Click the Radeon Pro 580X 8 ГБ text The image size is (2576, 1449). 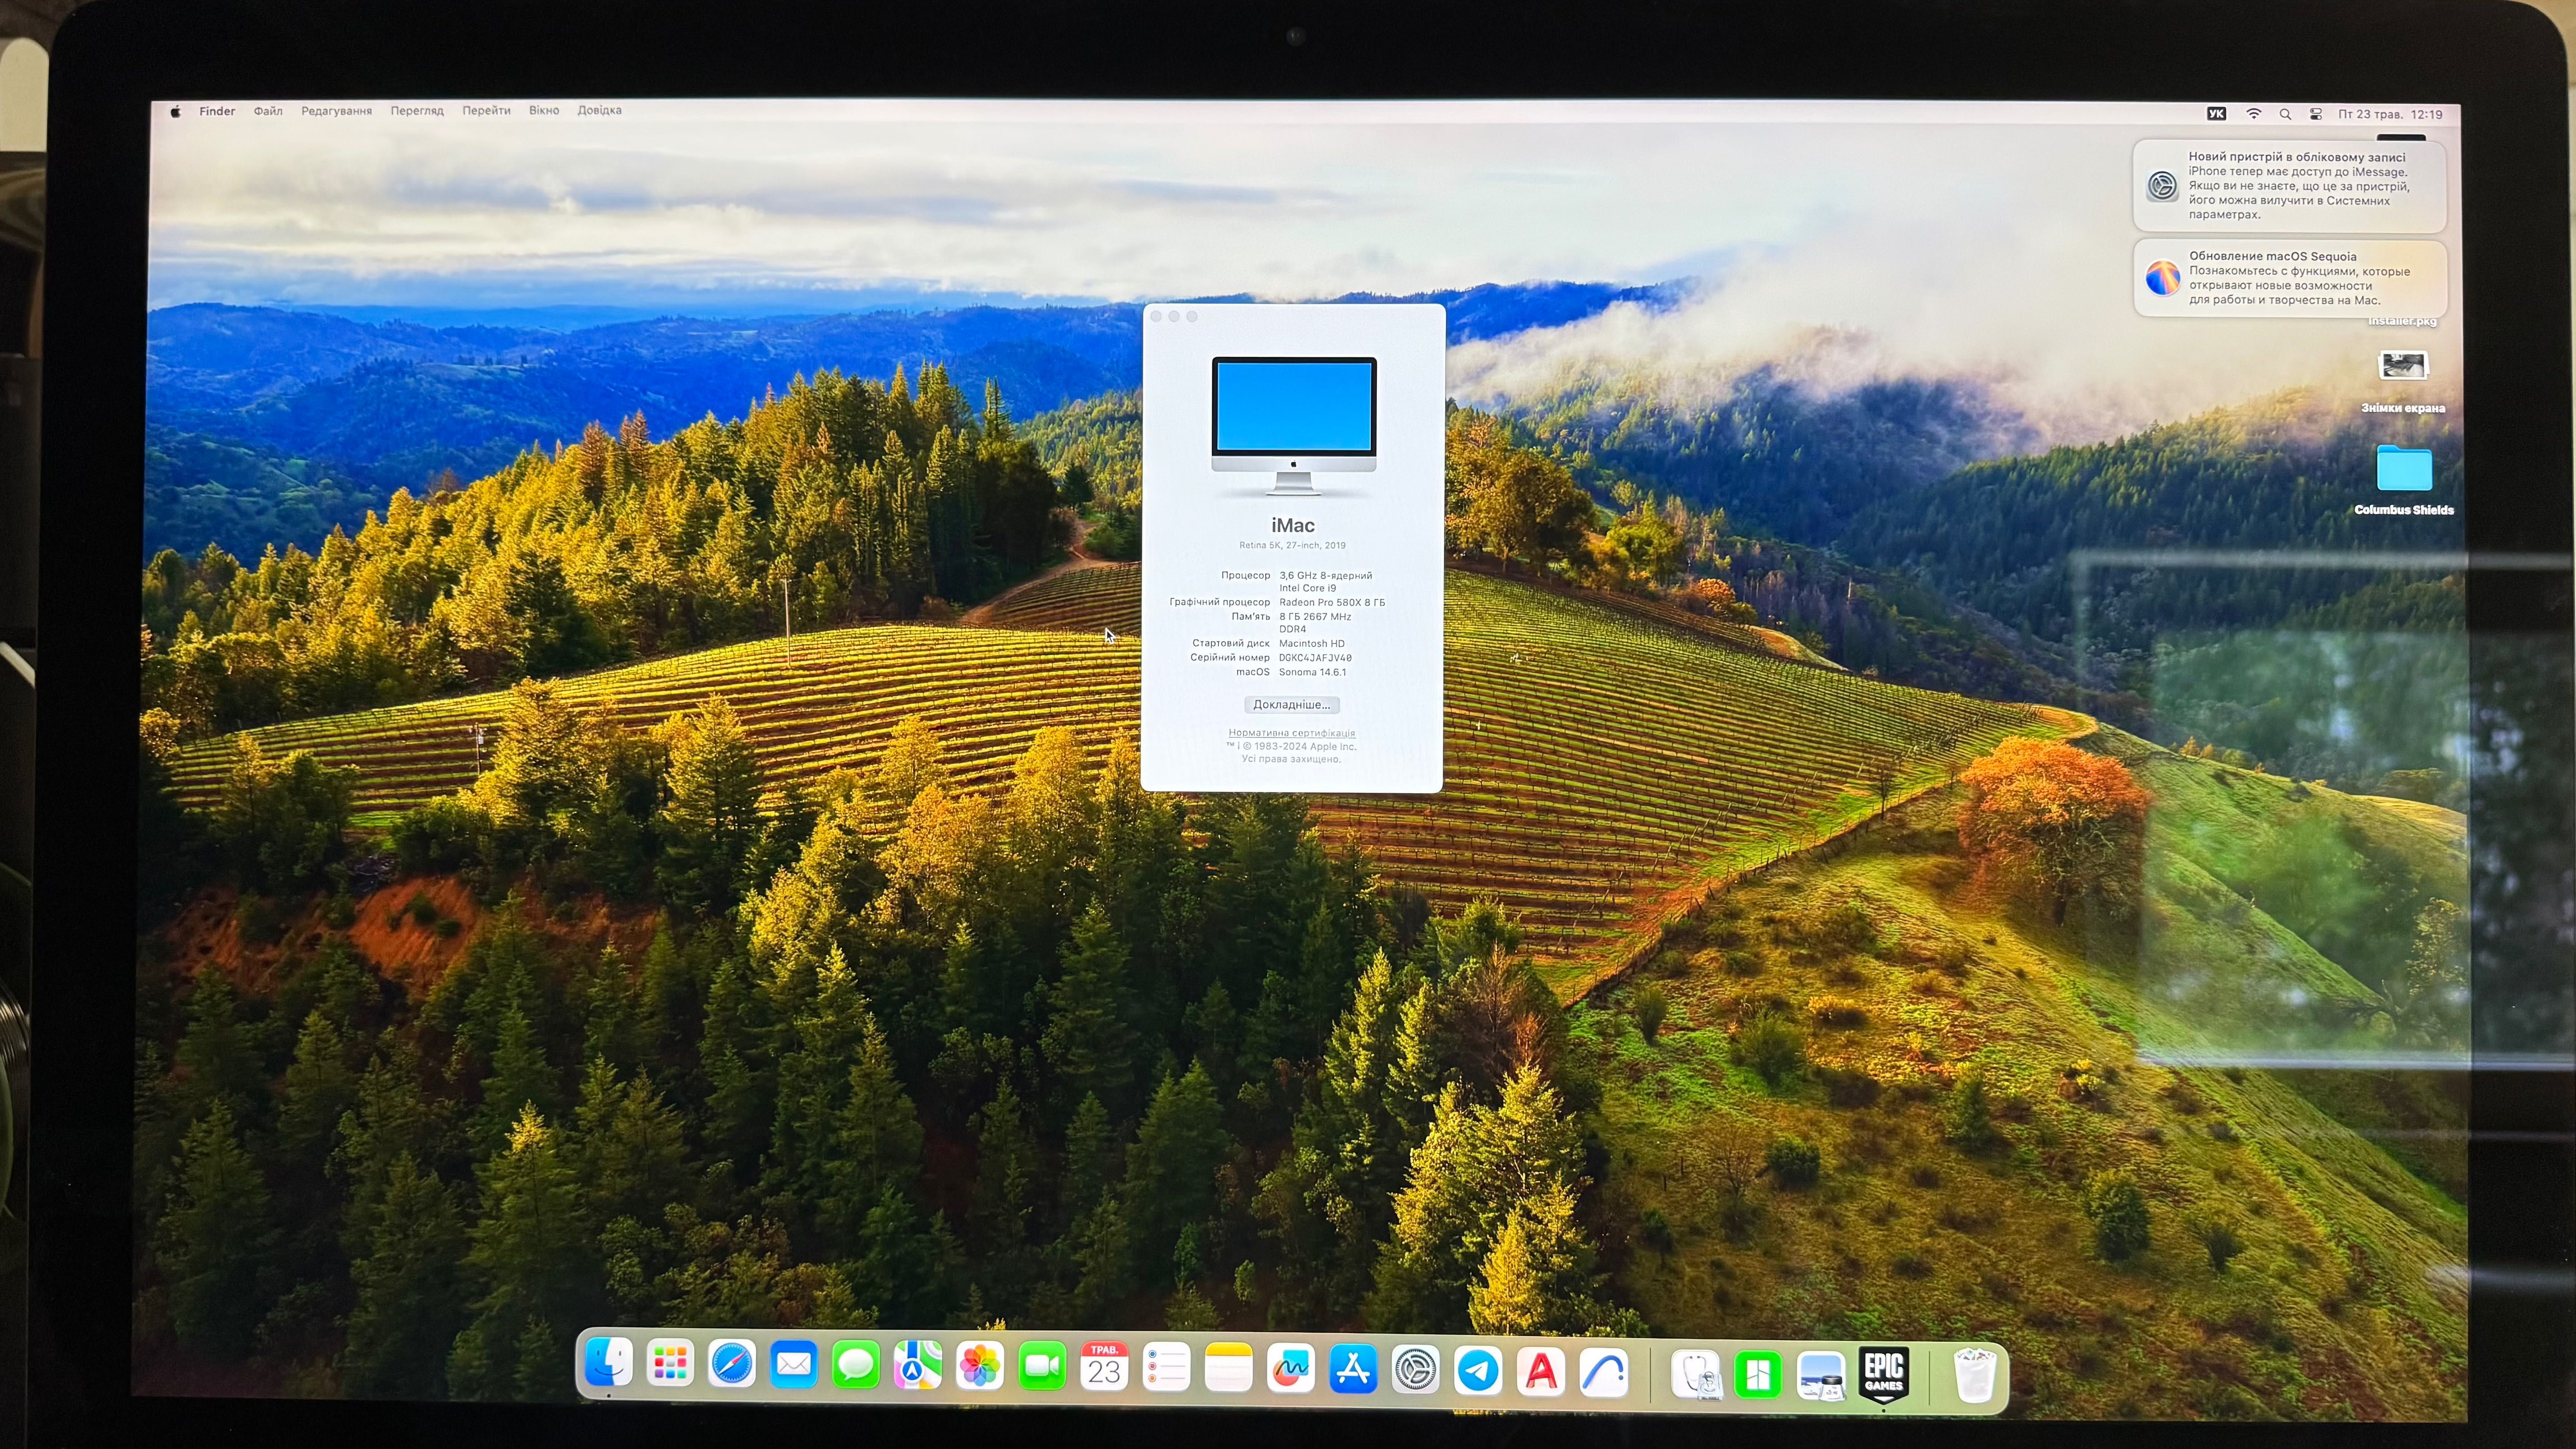[x=1332, y=603]
